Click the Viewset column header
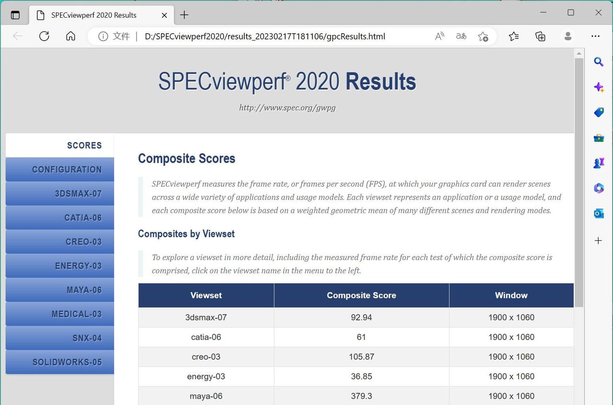 click(206, 295)
